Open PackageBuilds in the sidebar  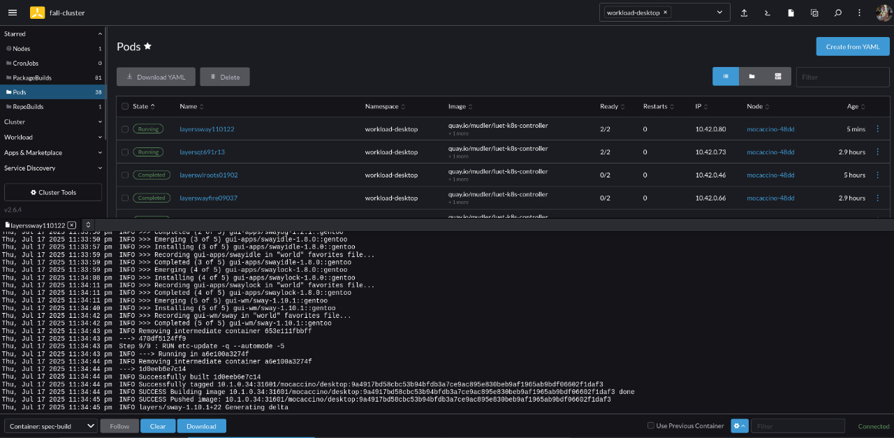tap(32, 78)
